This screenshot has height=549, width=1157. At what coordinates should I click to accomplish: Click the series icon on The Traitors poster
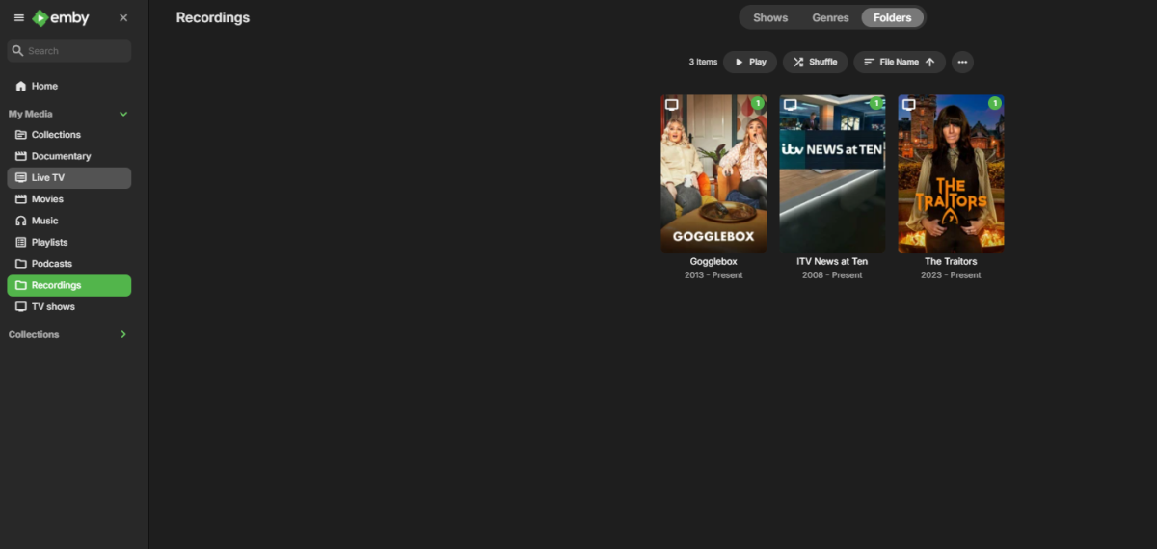coord(909,105)
